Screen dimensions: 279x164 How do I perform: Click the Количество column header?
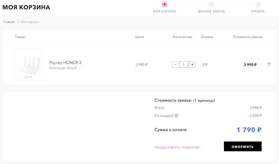(182, 37)
